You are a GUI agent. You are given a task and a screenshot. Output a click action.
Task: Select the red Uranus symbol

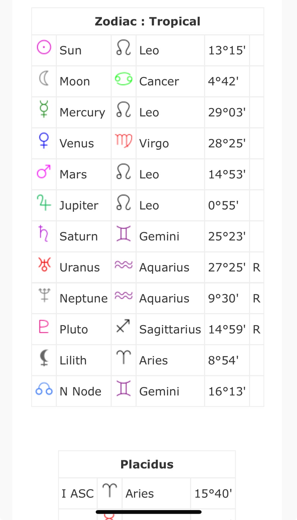(44, 265)
